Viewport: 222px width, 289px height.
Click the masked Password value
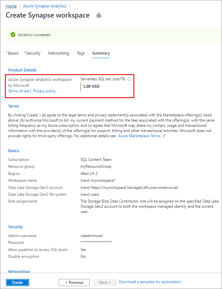click(96, 243)
